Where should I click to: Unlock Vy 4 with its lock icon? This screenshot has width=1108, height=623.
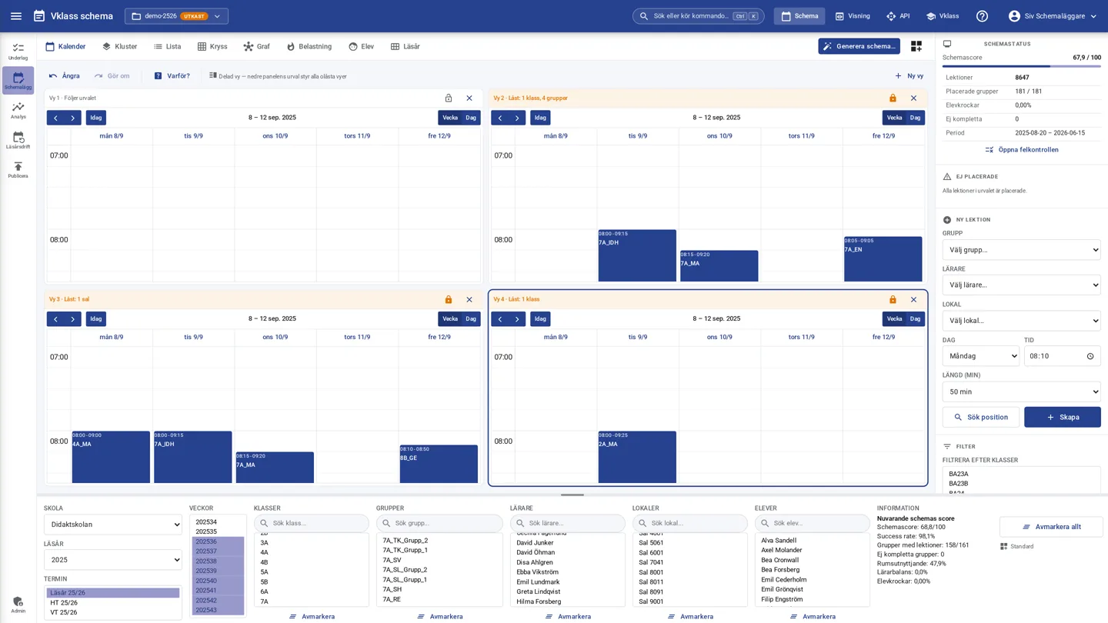893,300
